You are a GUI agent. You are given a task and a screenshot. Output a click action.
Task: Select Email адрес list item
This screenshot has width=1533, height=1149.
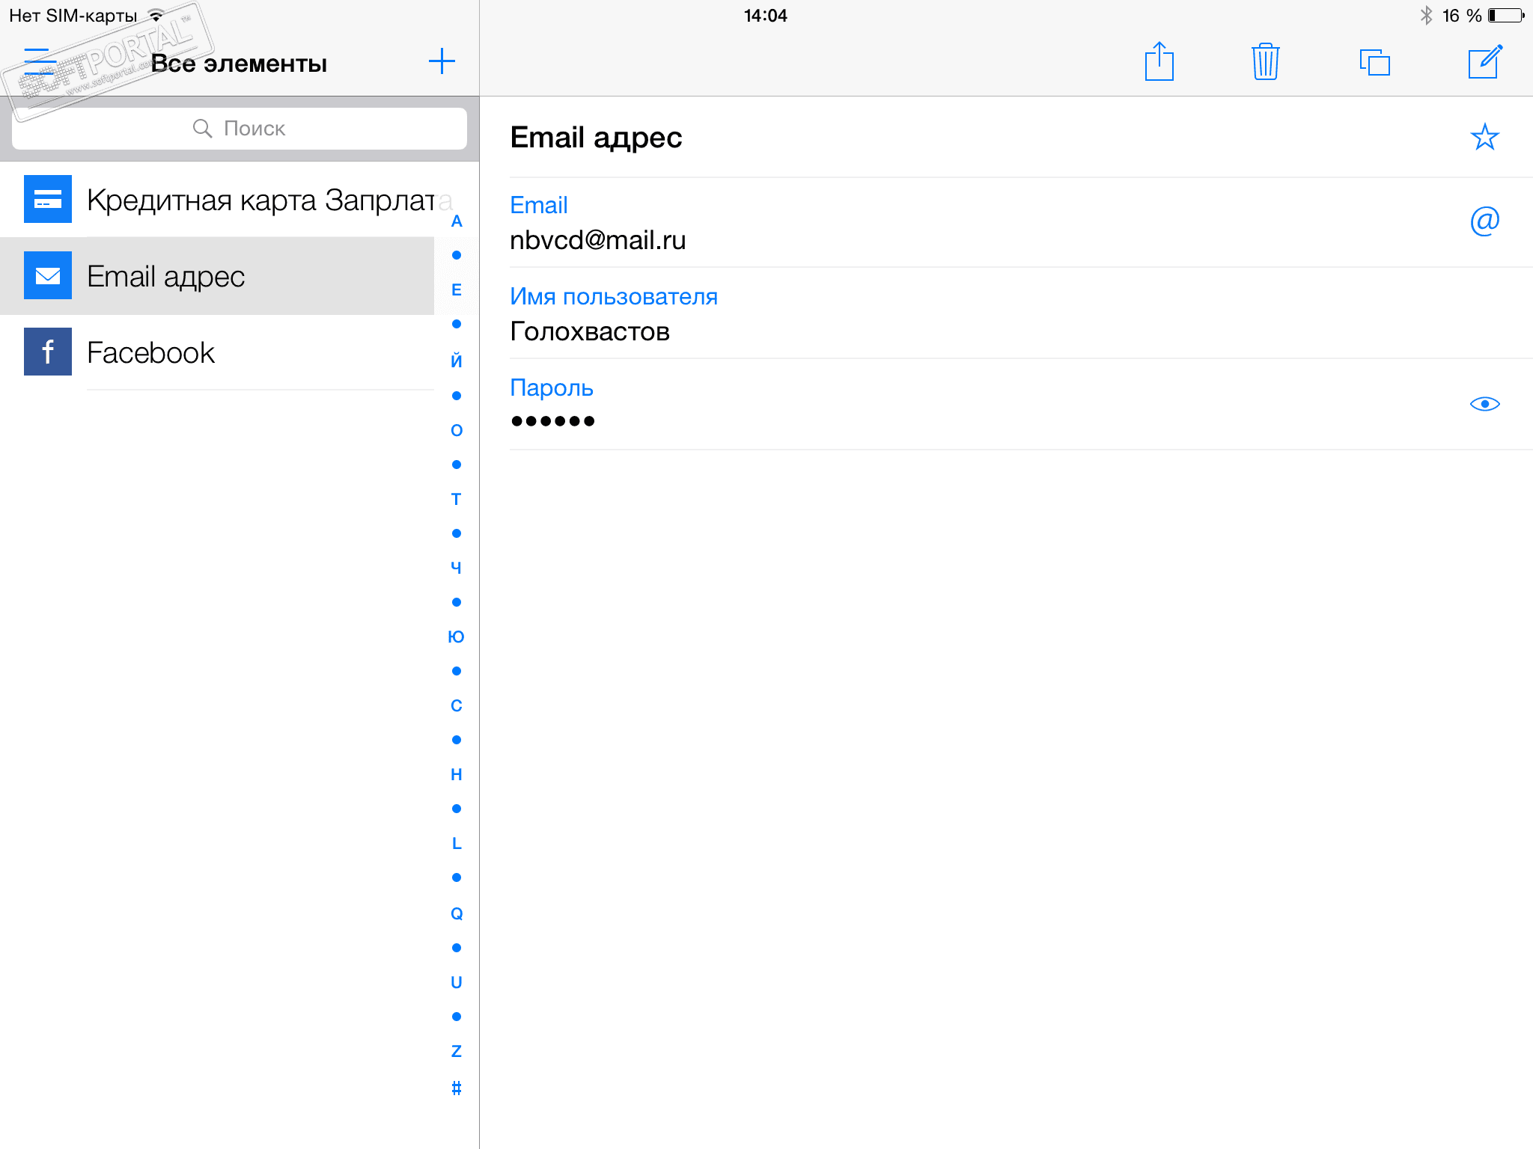[217, 276]
